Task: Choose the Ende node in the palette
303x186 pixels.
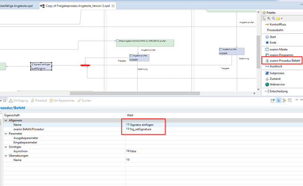Action: (x=271, y=42)
